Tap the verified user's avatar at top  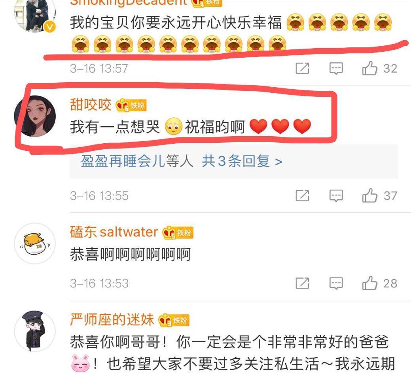click(35, 14)
